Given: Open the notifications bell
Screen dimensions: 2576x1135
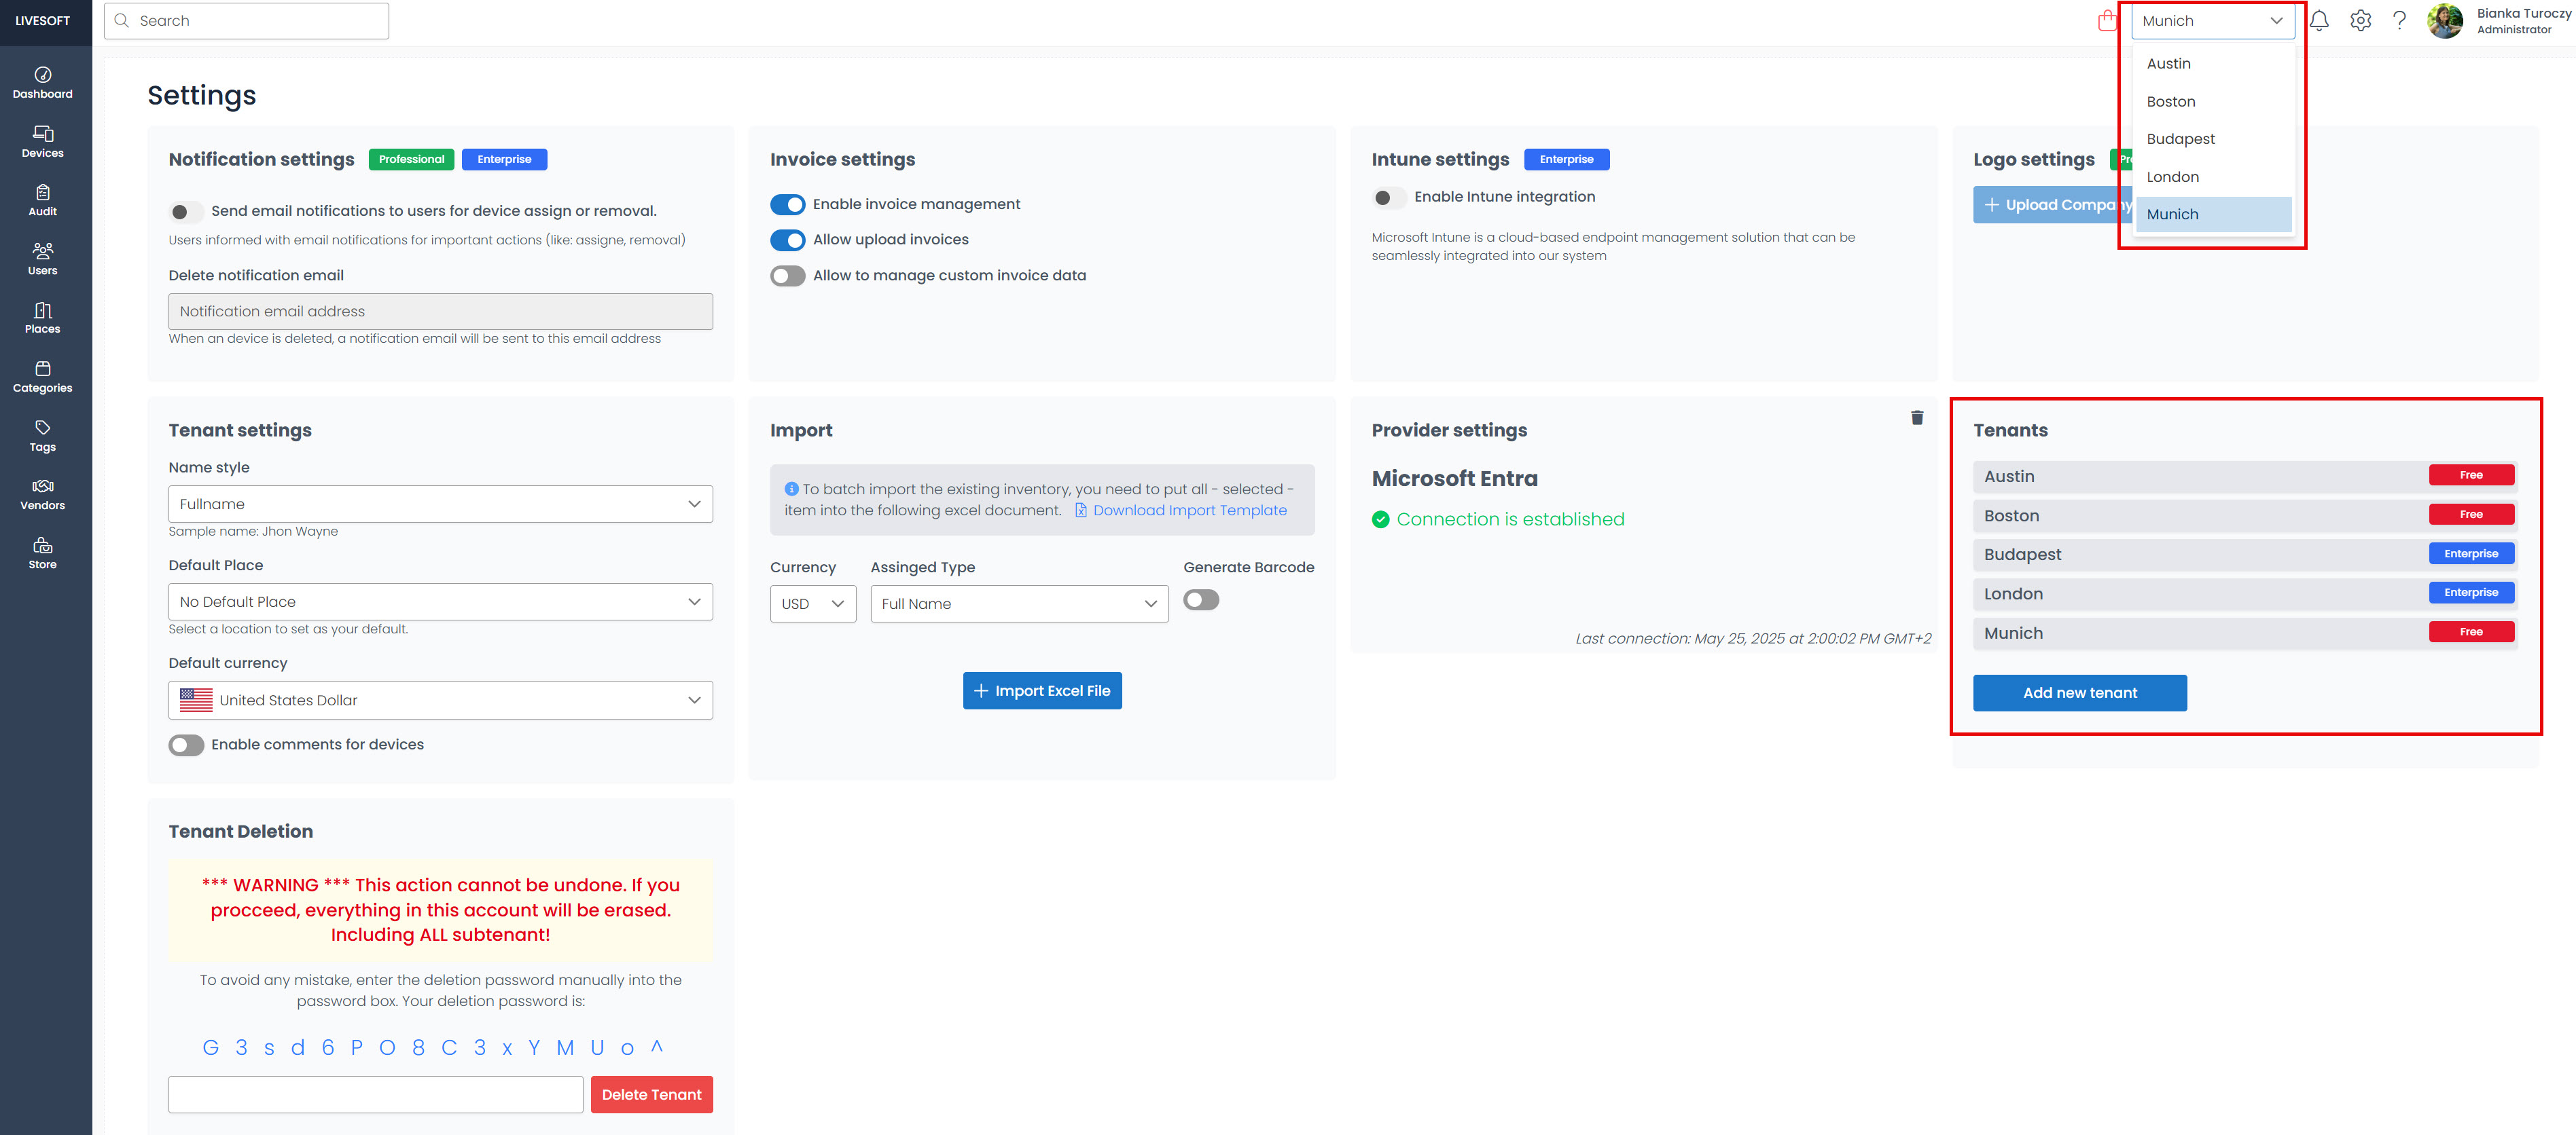Looking at the screenshot, I should tap(2319, 21).
